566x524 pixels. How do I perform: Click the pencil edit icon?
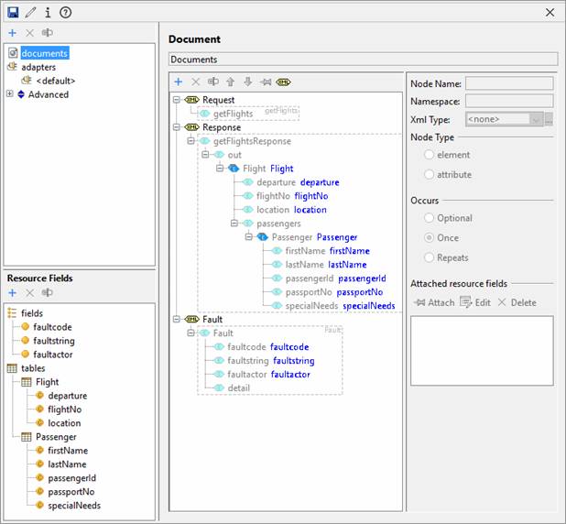30,12
